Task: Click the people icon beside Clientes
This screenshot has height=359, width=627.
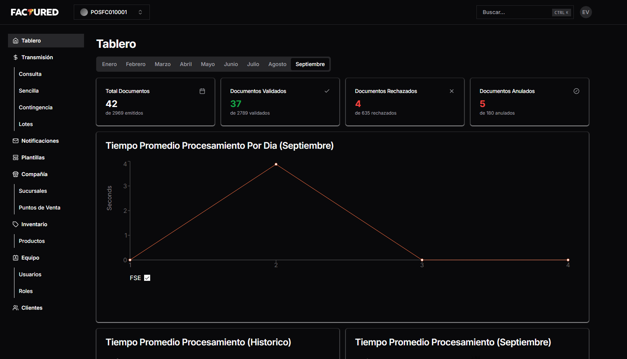Action: (16, 308)
